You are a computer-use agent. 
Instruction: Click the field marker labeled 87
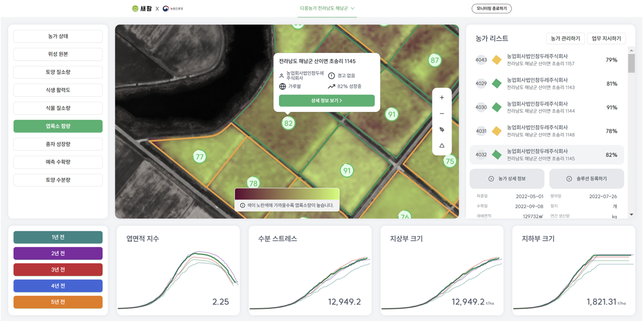434,60
